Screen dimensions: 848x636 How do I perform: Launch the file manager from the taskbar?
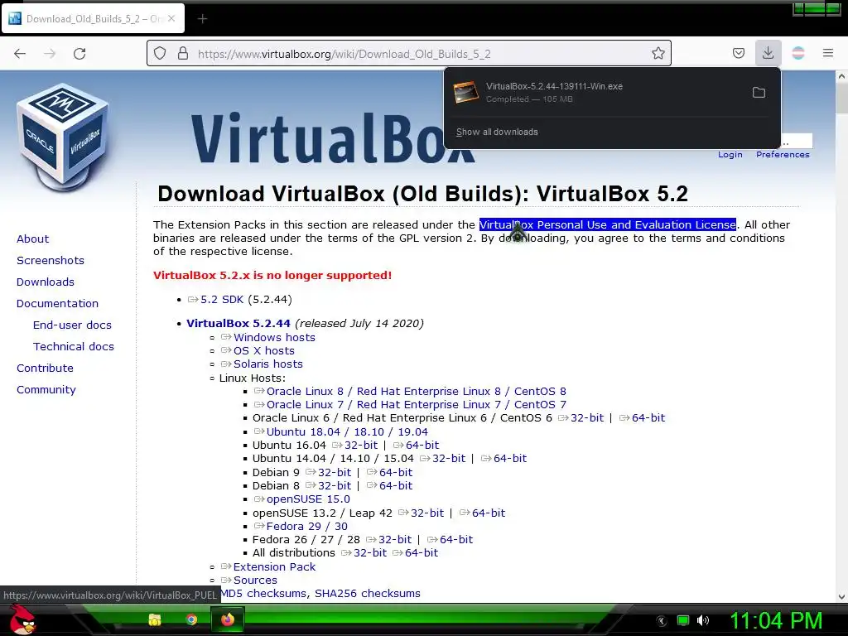click(155, 619)
